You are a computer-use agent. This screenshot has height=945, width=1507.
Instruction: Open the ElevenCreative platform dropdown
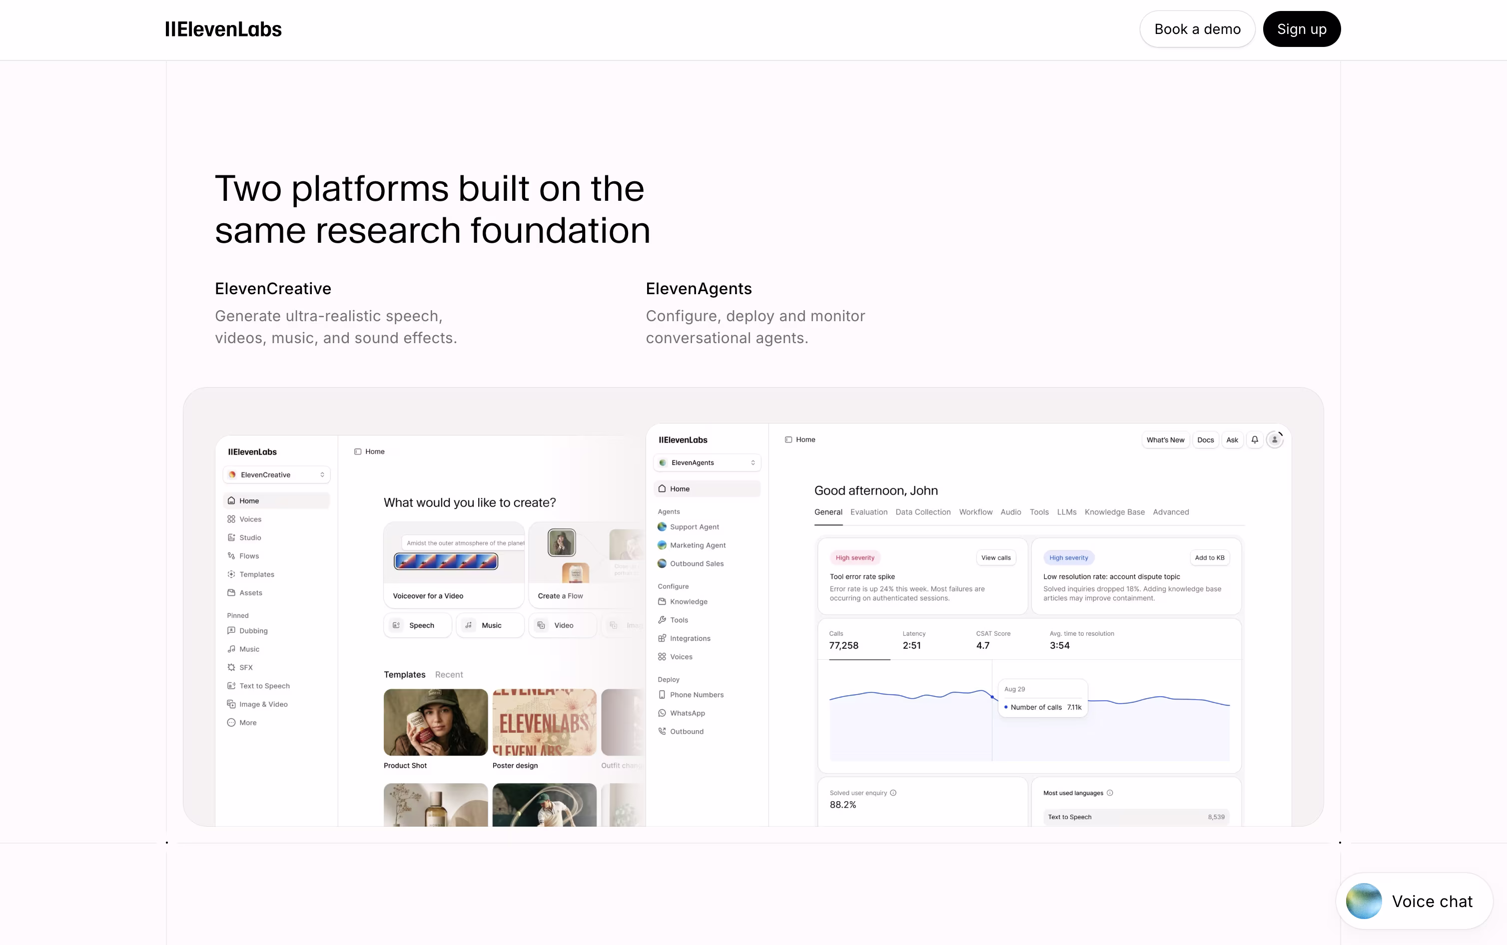pos(276,474)
